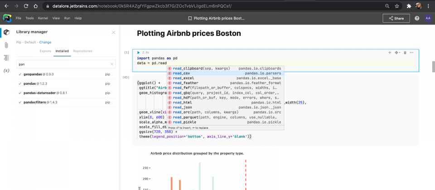Choose read_csv from autocomplete list
This screenshot has height=190, width=435.
tap(225, 73)
